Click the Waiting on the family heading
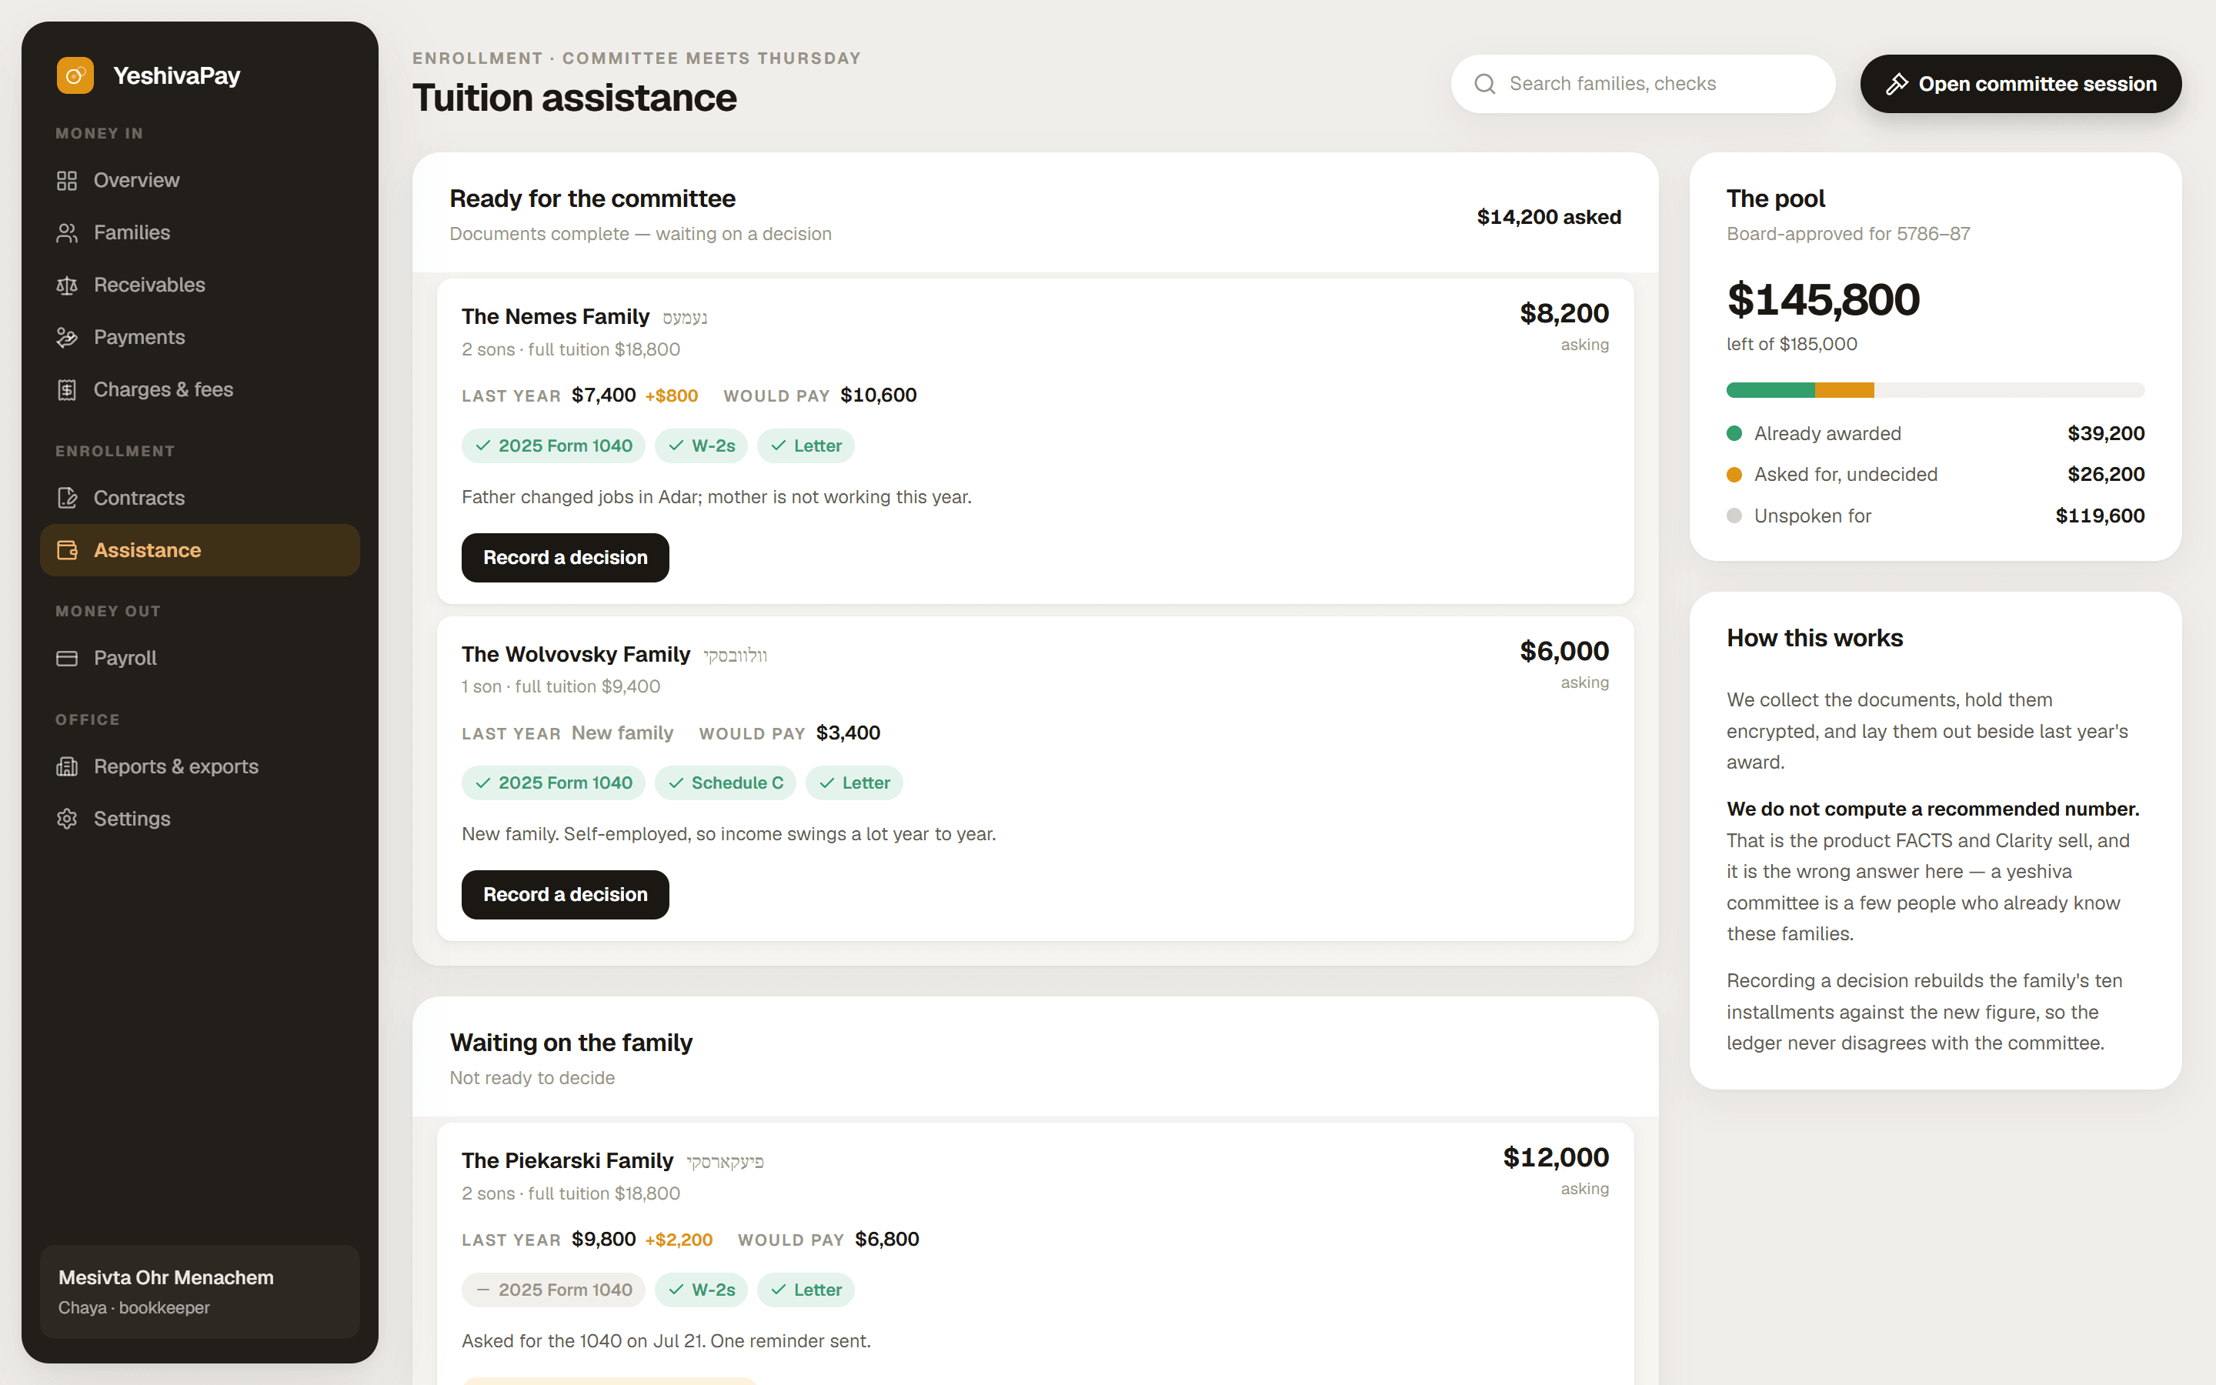 point(570,1043)
